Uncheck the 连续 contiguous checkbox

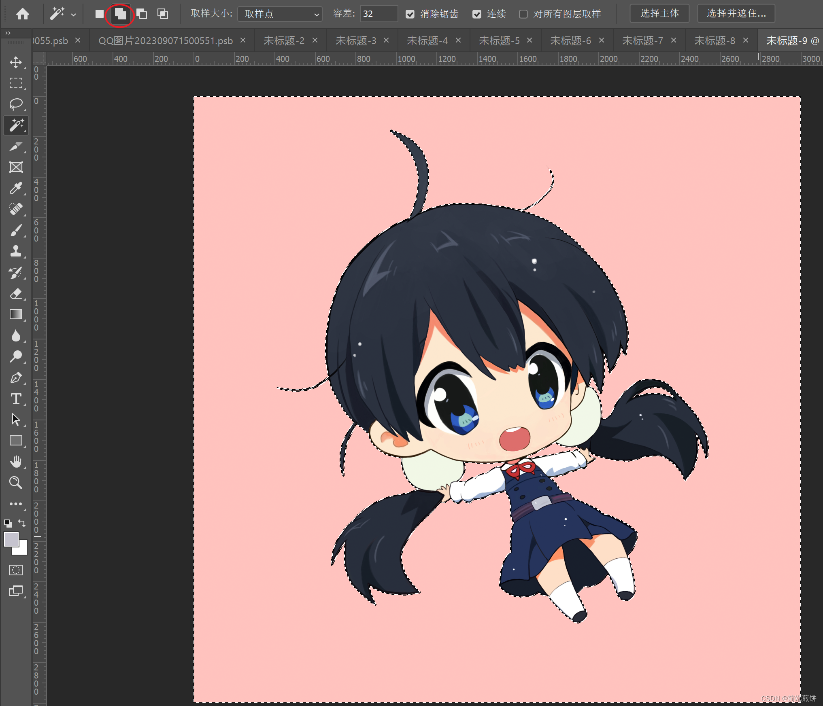point(477,14)
